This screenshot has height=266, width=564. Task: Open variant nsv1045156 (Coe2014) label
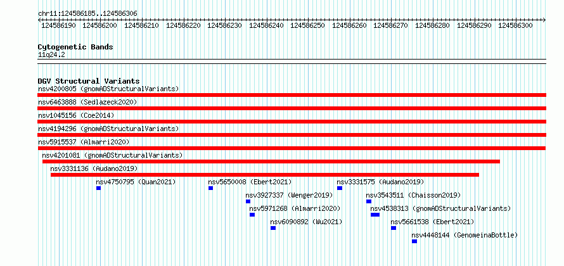point(76,115)
